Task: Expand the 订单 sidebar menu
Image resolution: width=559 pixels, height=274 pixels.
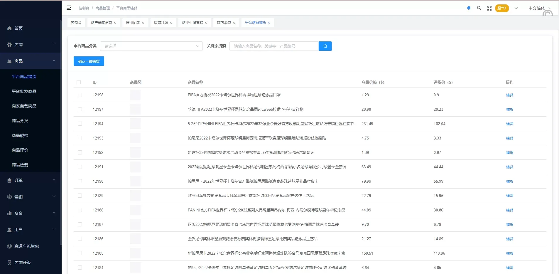Action: (31, 180)
